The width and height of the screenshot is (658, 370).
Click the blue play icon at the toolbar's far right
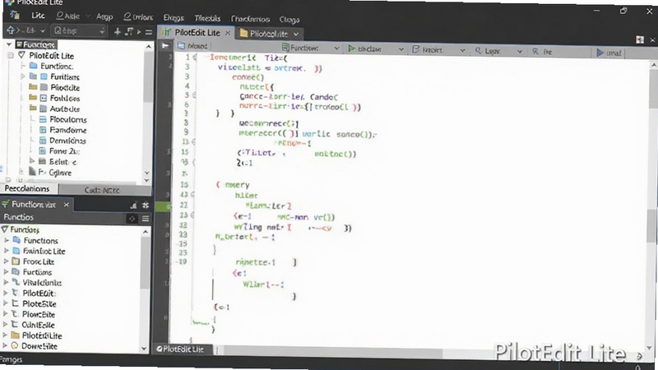[x=600, y=53]
